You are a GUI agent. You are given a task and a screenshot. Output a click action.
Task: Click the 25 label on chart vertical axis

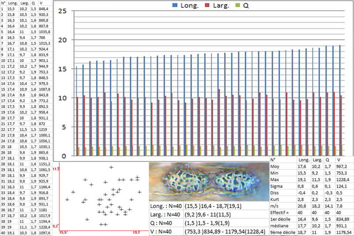click(x=62, y=11)
